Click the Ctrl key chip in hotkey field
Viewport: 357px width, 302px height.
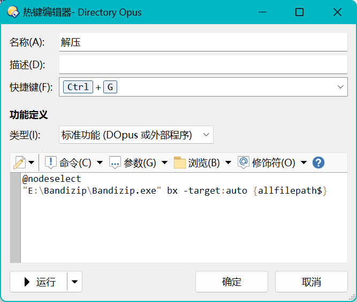click(78, 87)
